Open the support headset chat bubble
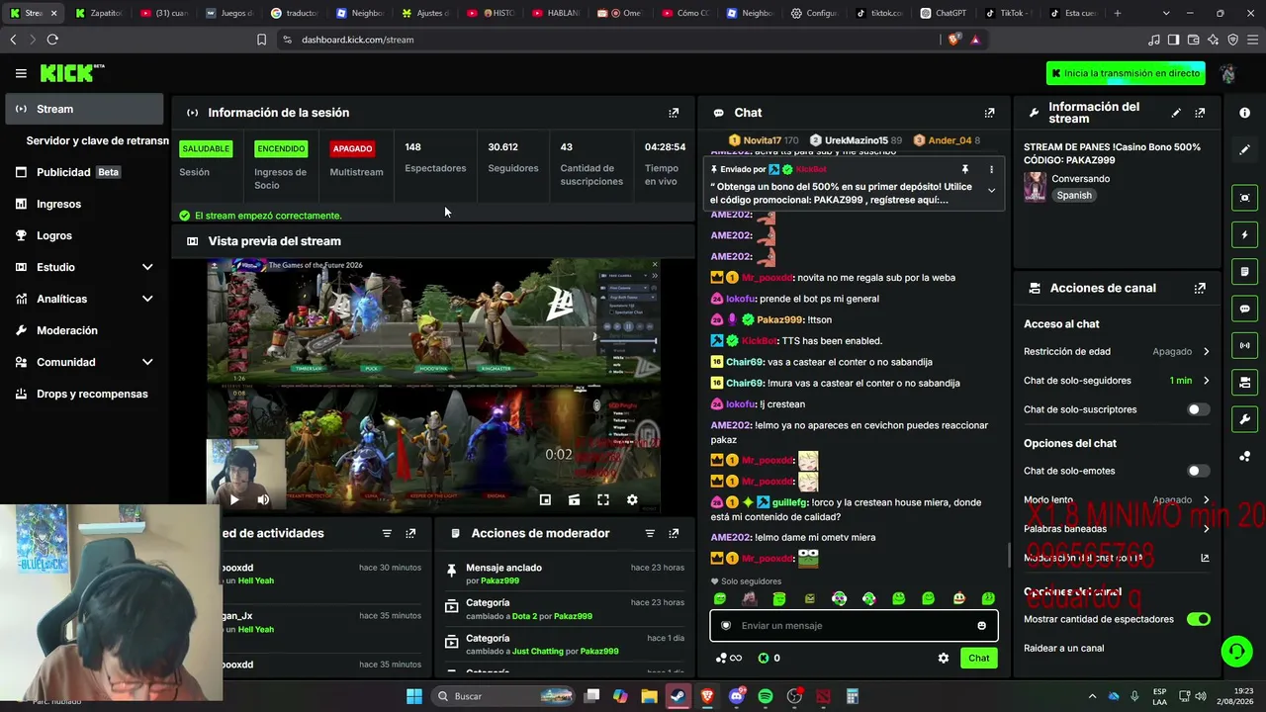1266x712 pixels. click(x=1236, y=651)
